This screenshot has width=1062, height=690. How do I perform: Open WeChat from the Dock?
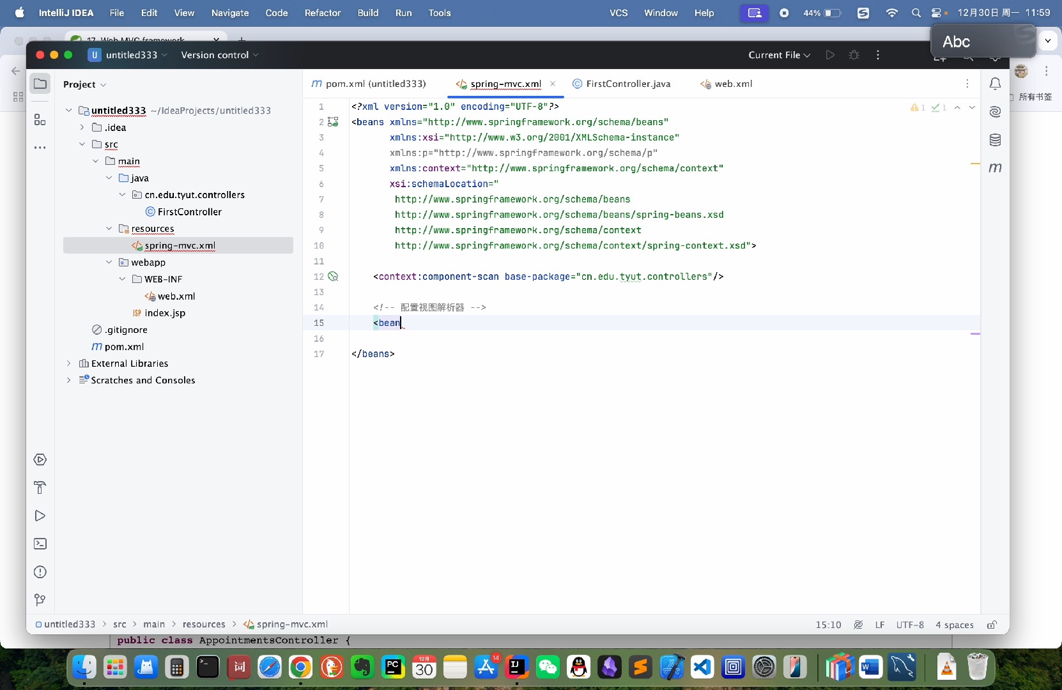[x=548, y=668]
